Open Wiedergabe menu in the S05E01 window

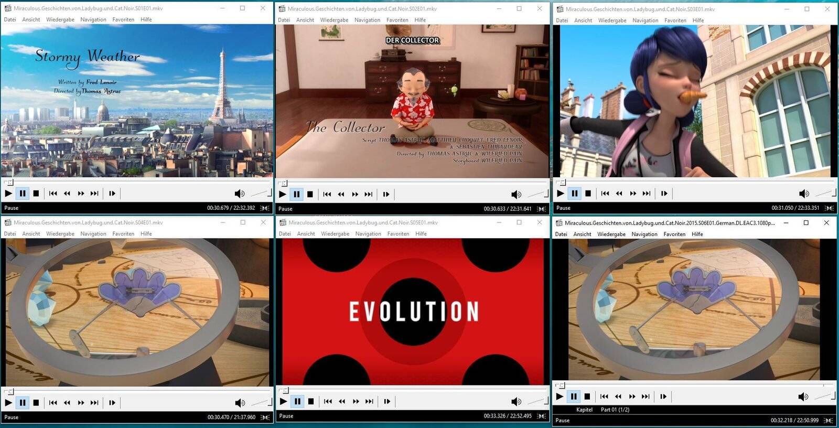336,234
